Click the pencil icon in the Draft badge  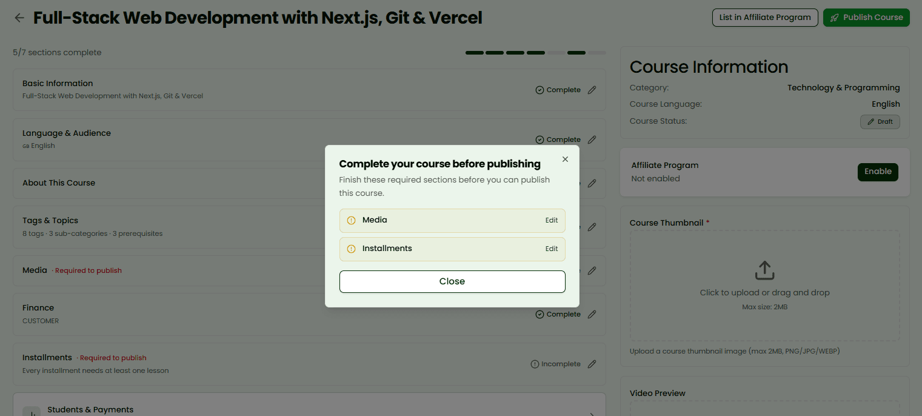871,122
